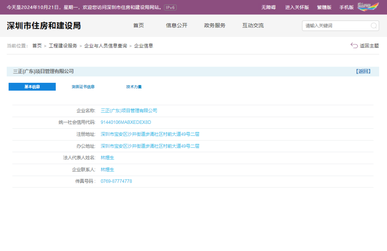Click company name value 三正(广东)项目管理有限公司
The width and height of the screenshot is (387, 251).
tap(129, 111)
